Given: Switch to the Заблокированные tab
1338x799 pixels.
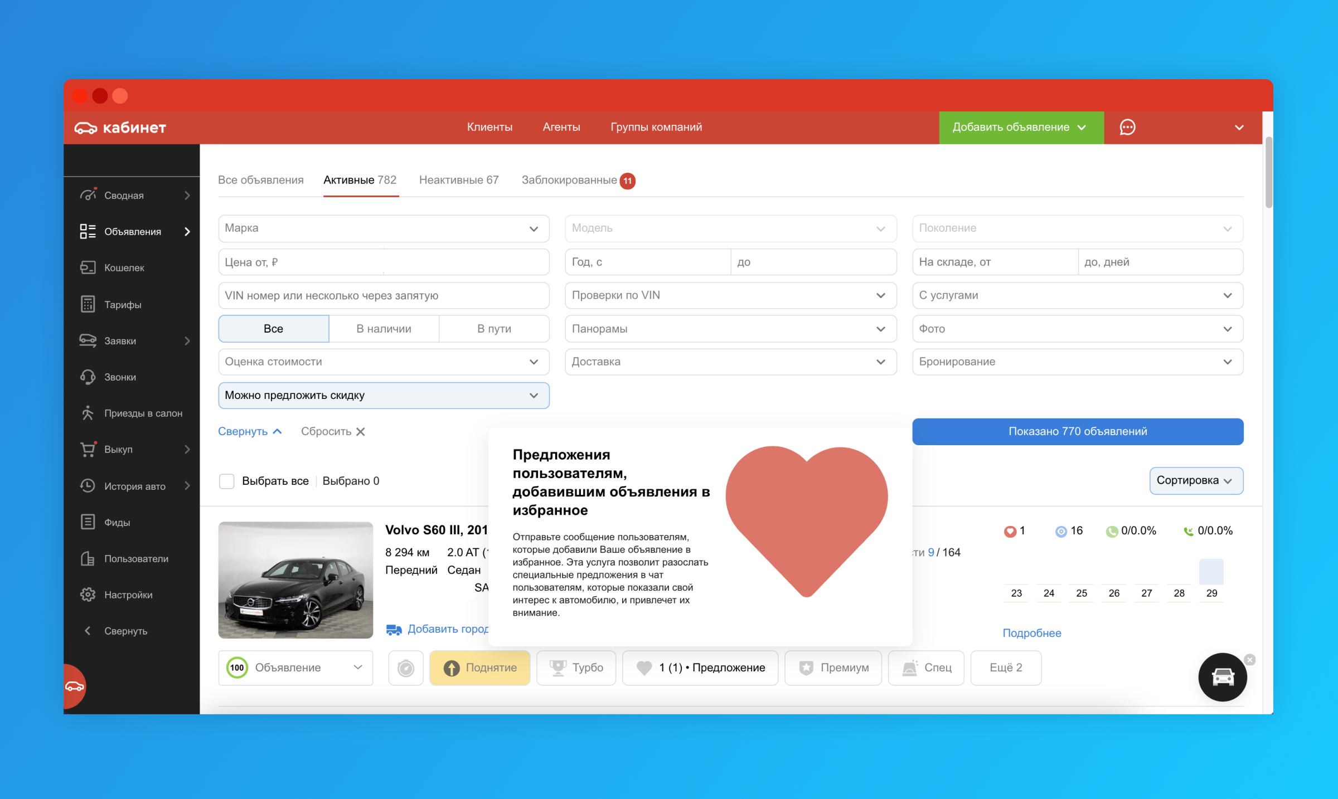Looking at the screenshot, I should pyautogui.click(x=578, y=180).
